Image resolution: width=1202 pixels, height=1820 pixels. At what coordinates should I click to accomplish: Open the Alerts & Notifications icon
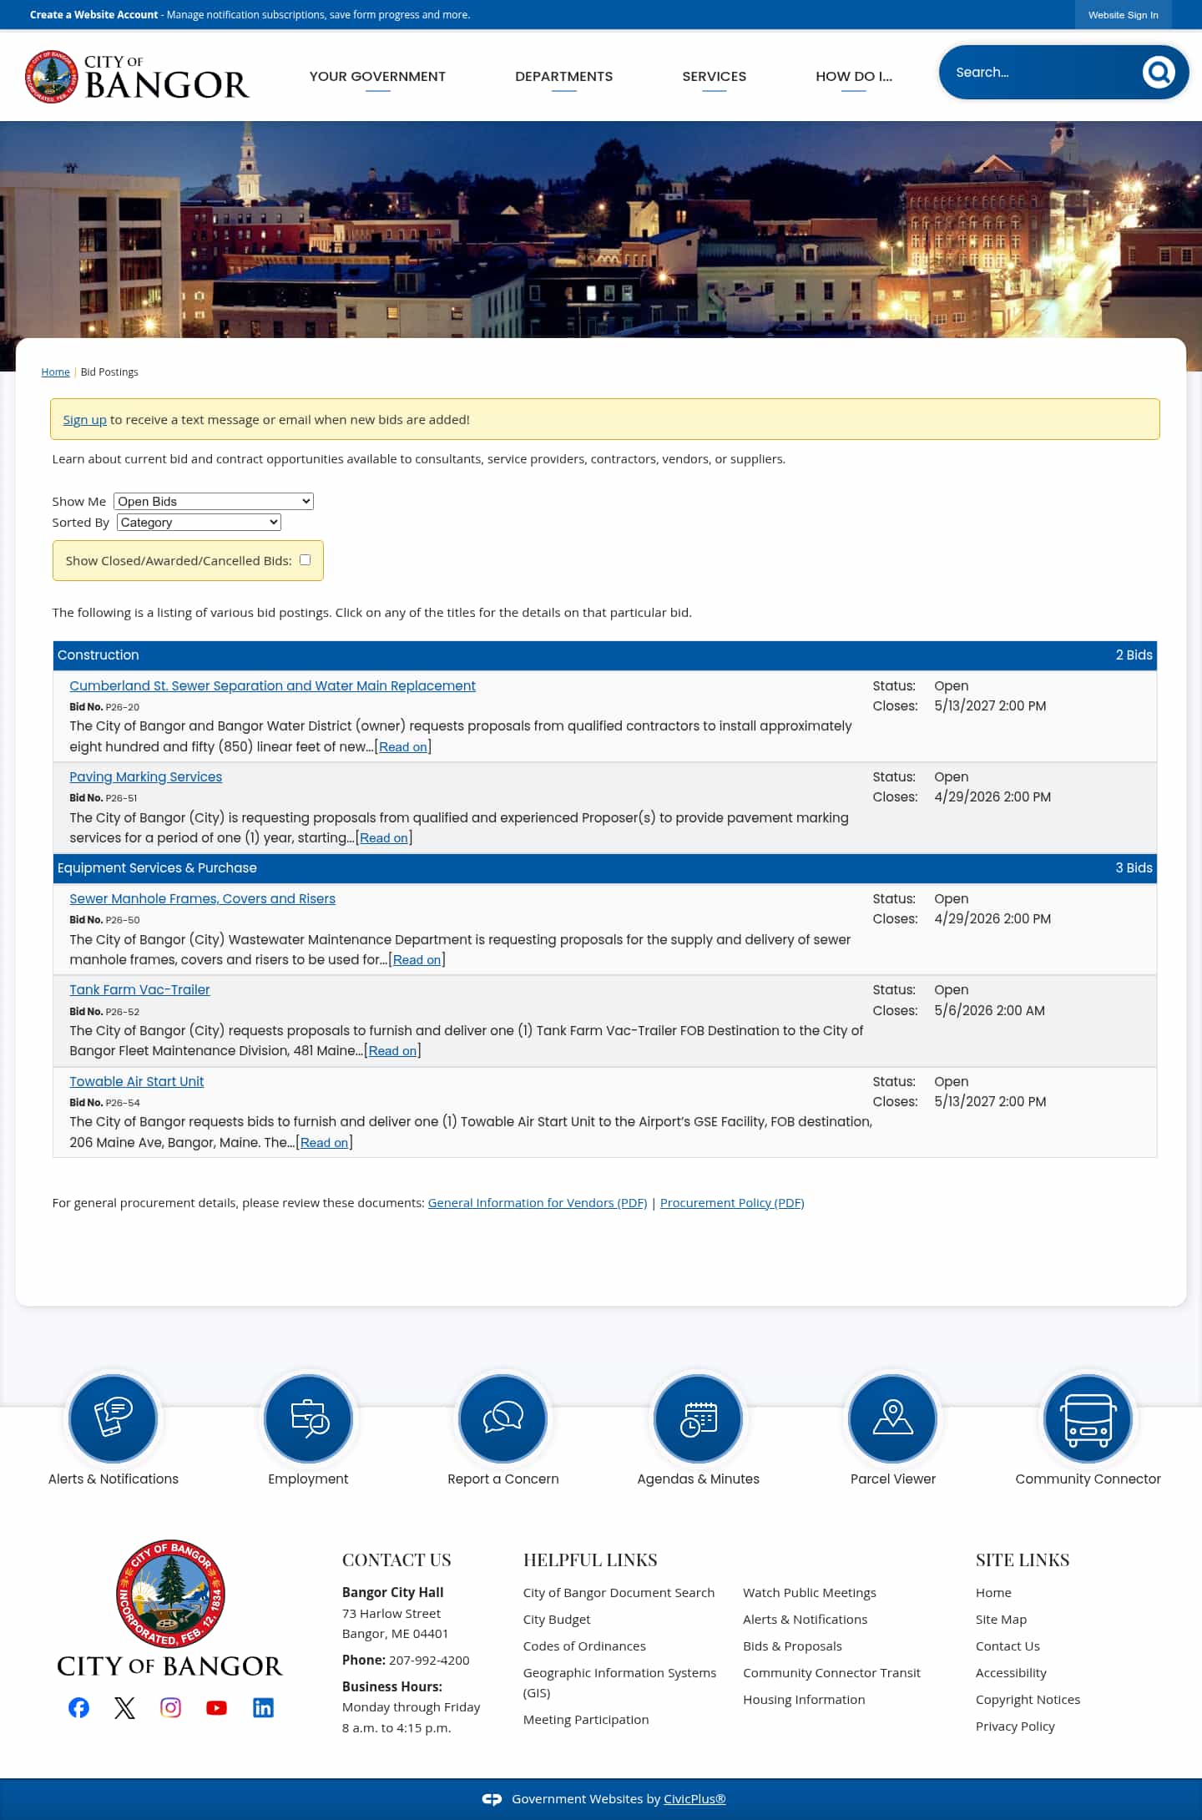[x=113, y=1418]
